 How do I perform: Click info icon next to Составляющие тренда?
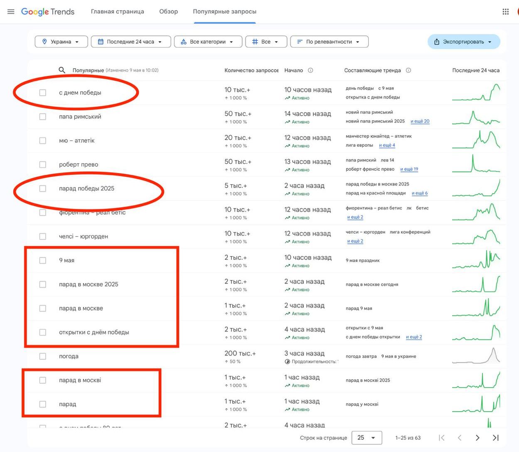tap(408, 70)
